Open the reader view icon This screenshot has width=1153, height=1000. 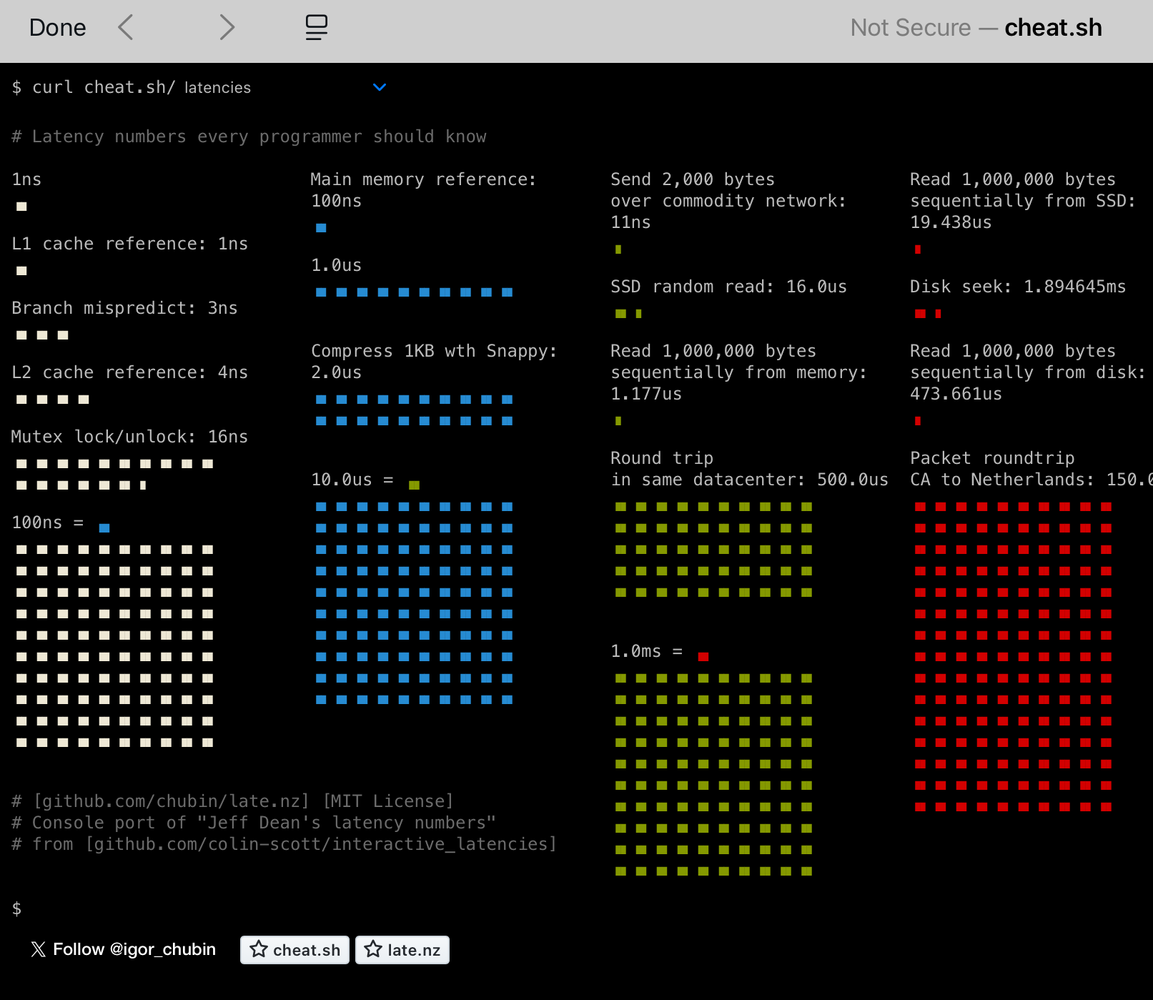click(316, 28)
